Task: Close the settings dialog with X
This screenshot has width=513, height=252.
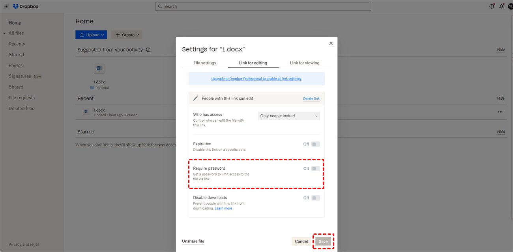Action: click(331, 43)
